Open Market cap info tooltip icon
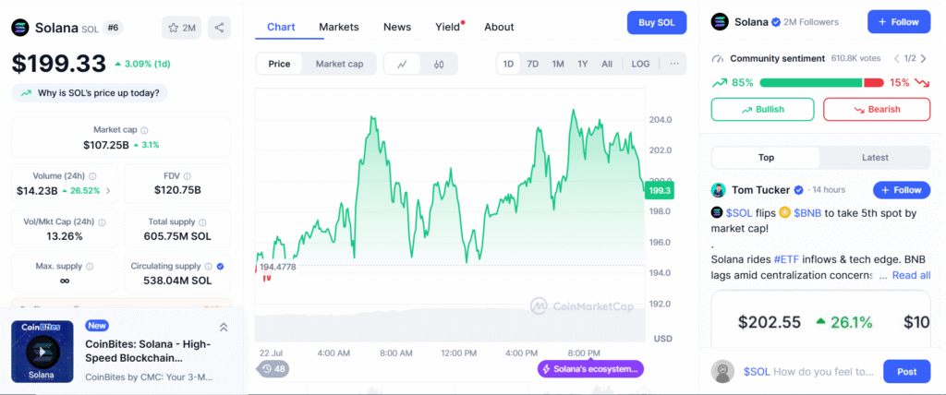 coord(145,129)
